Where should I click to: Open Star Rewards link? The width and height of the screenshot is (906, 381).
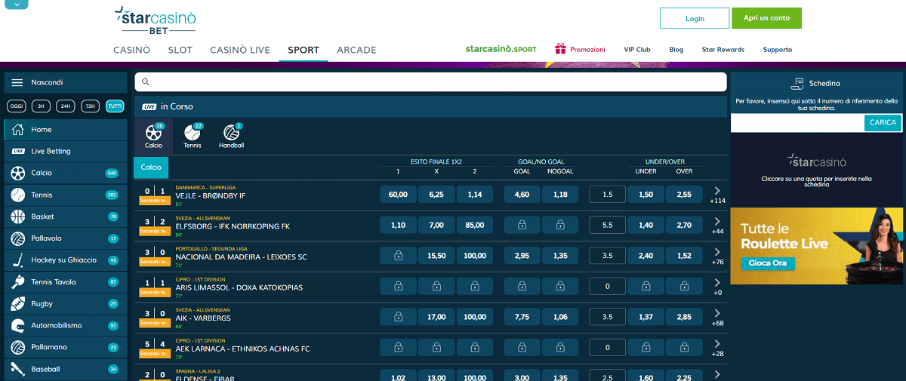723,50
